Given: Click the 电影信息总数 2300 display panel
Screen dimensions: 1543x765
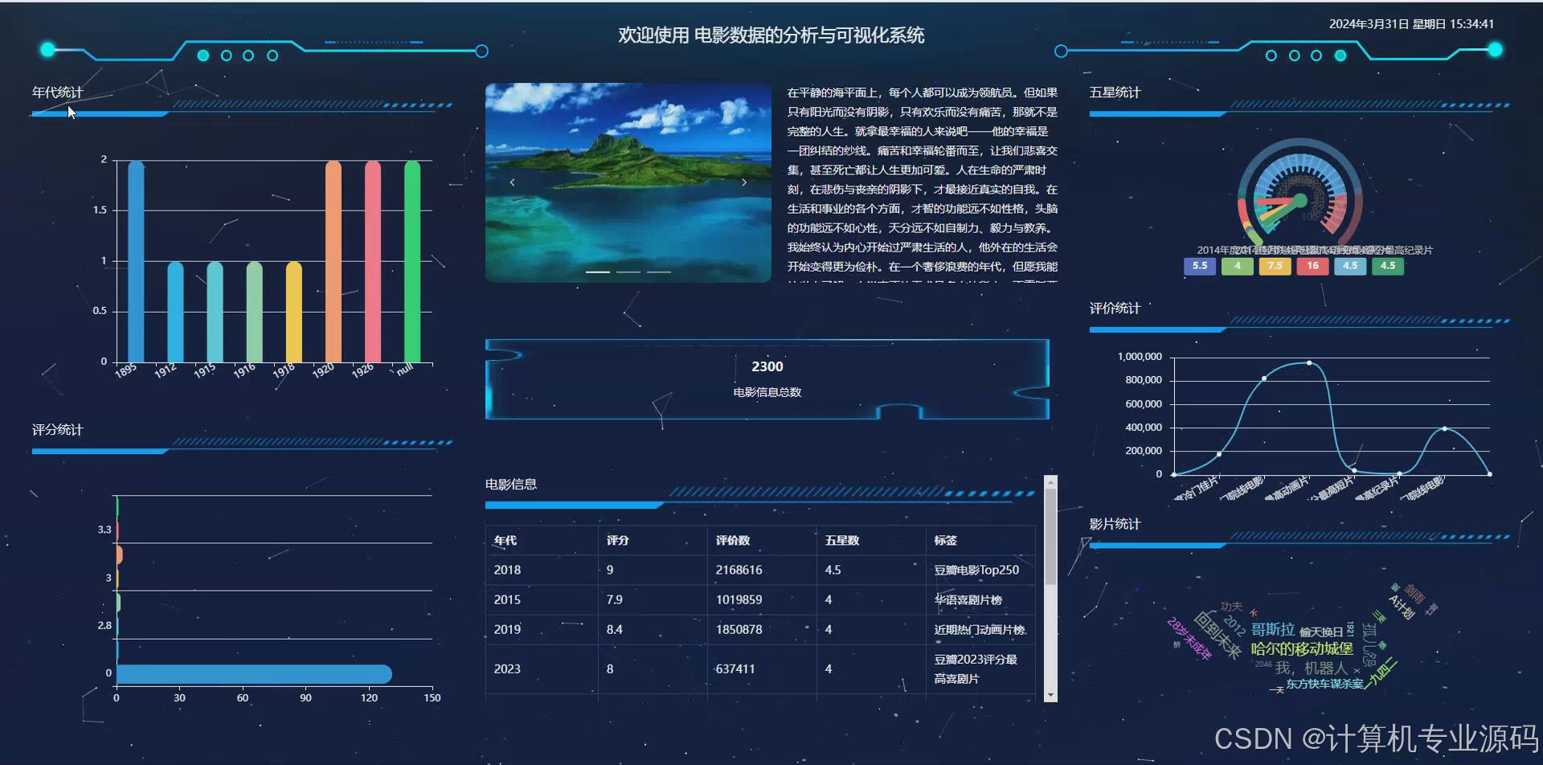Looking at the screenshot, I should point(767,378).
